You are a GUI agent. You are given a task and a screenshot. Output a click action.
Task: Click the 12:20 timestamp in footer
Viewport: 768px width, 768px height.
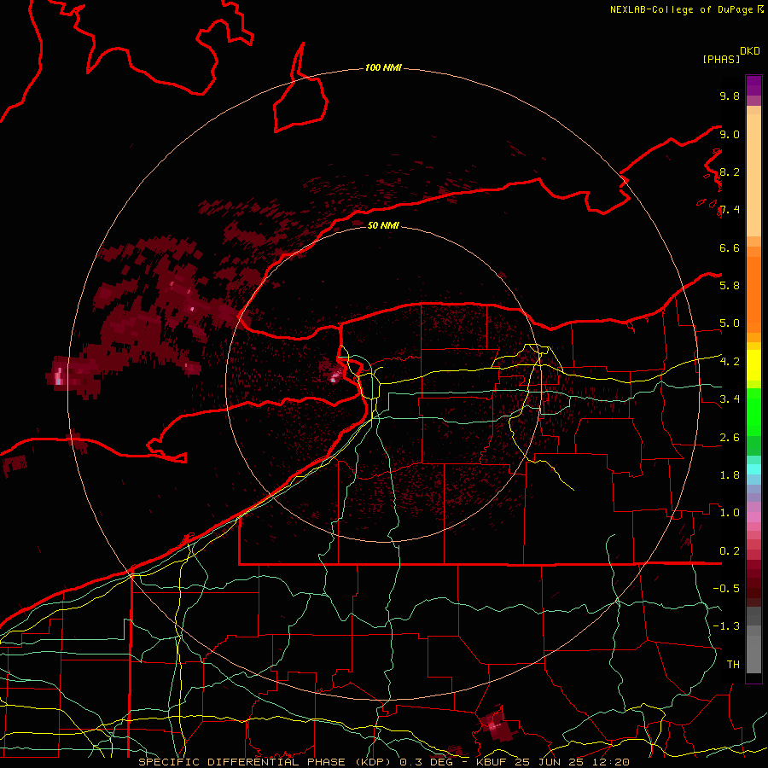pyautogui.click(x=612, y=762)
